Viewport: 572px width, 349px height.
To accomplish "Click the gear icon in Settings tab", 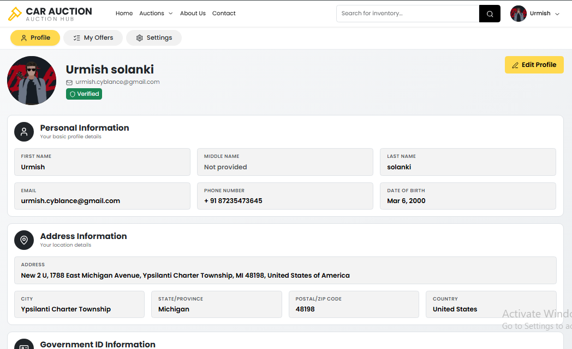I will pyautogui.click(x=139, y=38).
